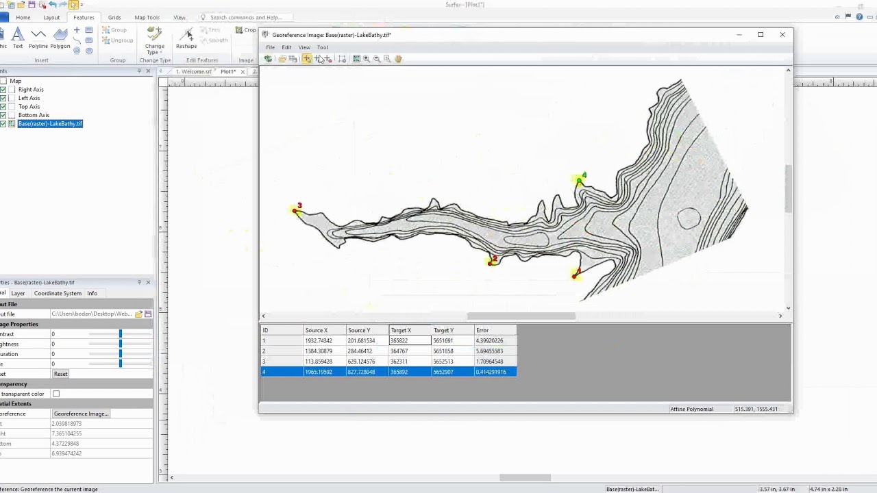Open the View menu in Georeference window
The width and height of the screenshot is (877, 493).
[304, 47]
